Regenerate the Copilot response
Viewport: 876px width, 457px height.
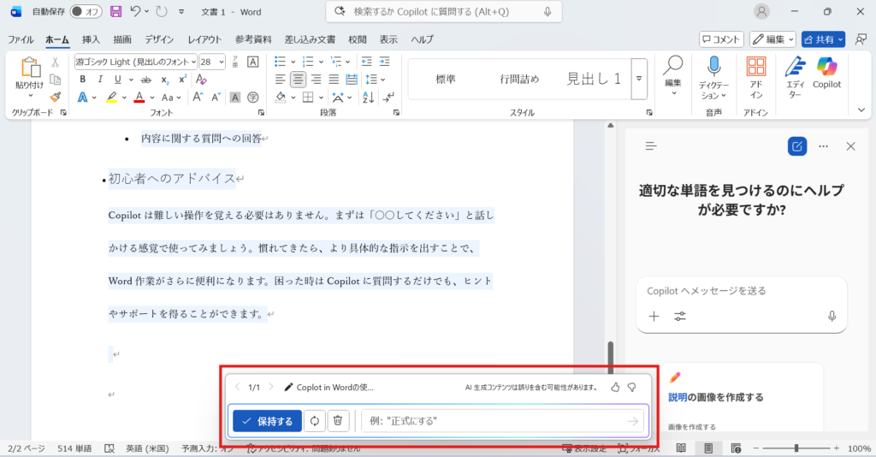[315, 420]
